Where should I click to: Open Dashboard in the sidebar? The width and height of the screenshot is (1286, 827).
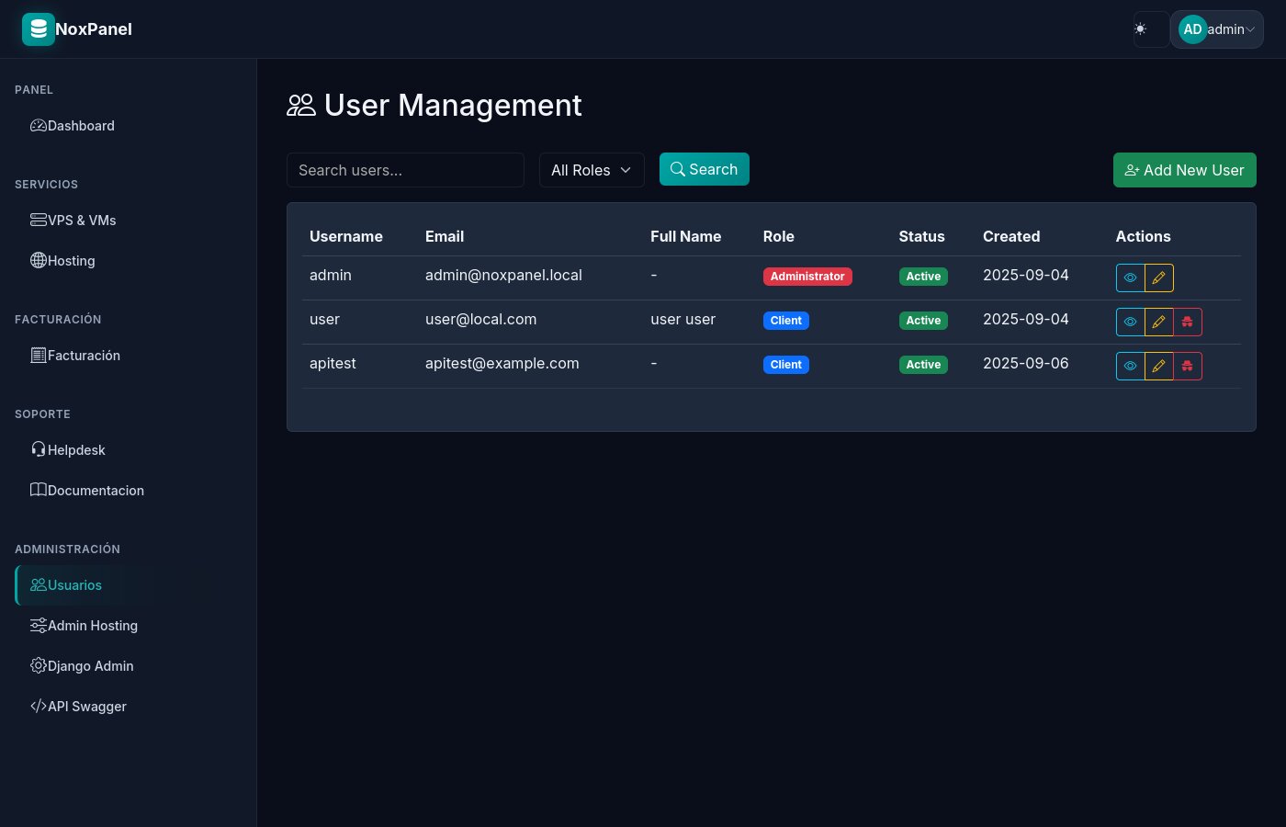click(x=81, y=126)
